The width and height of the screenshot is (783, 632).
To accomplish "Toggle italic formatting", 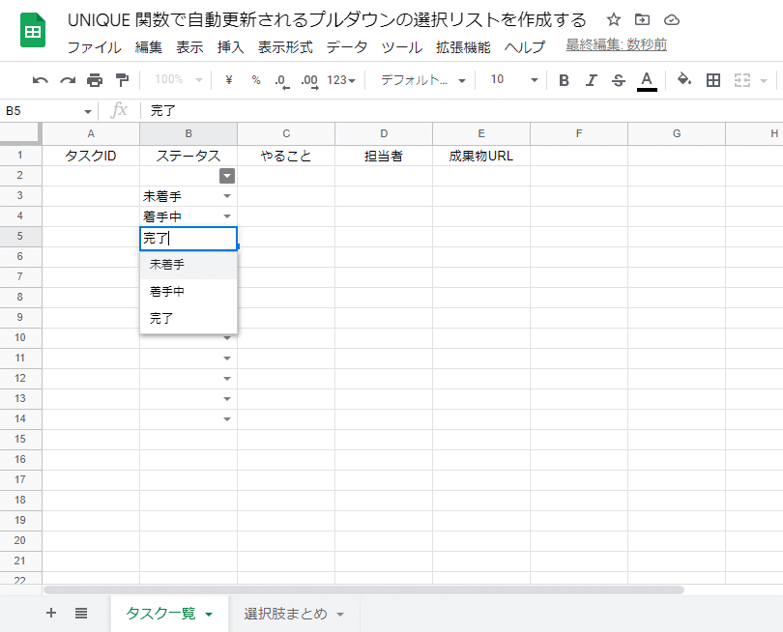I will (591, 80).
